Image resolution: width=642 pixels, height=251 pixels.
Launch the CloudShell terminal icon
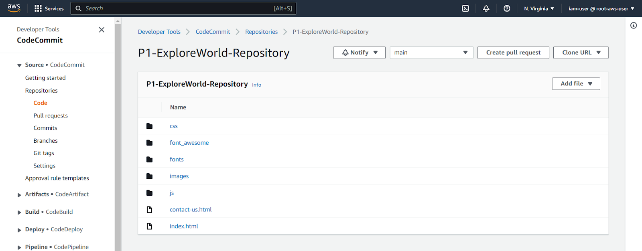(465, 8)
